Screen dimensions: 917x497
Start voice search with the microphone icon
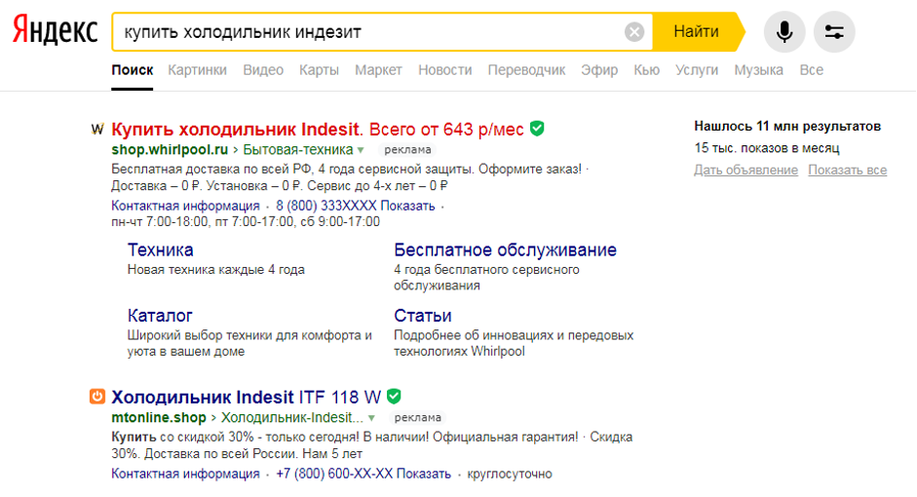[784, 31]
